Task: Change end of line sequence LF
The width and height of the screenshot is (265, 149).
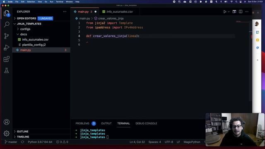Action: coord(178,142)
